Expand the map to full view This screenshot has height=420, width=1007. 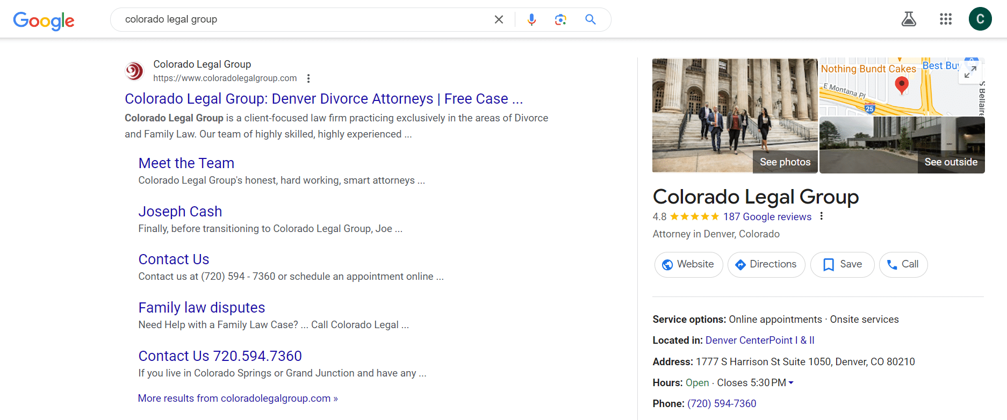(x=970, y=72)
